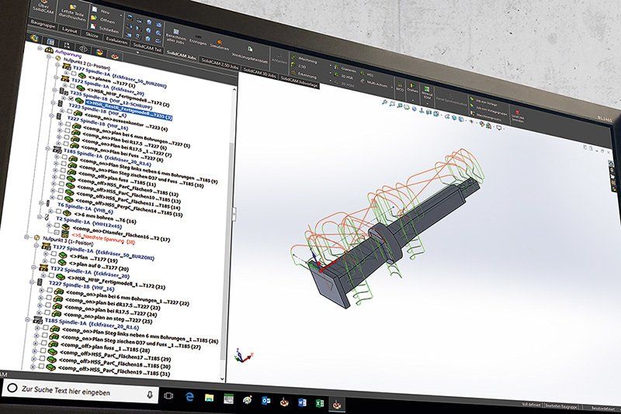This screenshot has width=621, height=414.
Task: Click the Bearbeiten Baugruppe status bar text
Action: point(560,406)
